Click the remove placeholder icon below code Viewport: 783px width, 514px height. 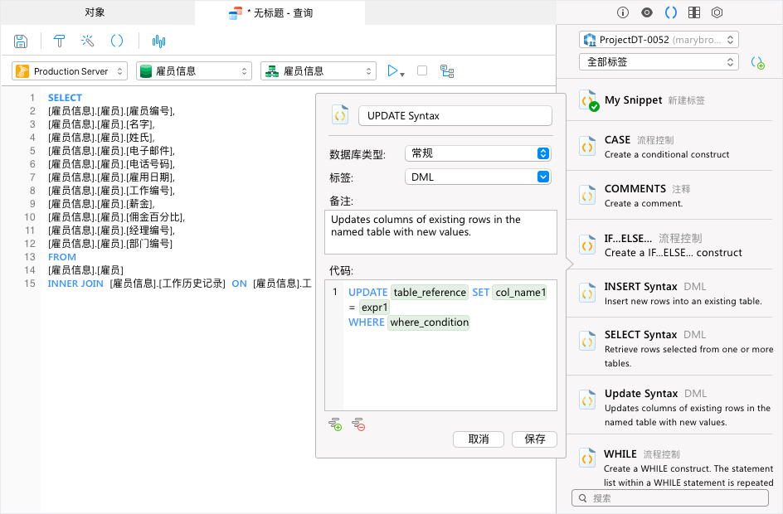click(358, 424)
